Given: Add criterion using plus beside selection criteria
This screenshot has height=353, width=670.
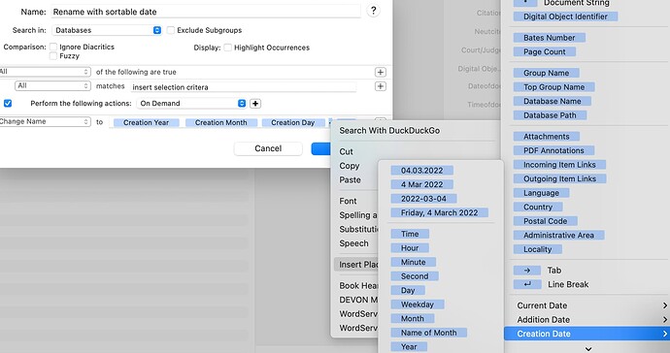Looking at the screenshot, I should tap(381, 86).
